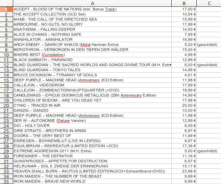Image resolution: width=221 pixels, height=184 pixels.
Task: Click price 6,00 € cell
Action: [184, 65]
